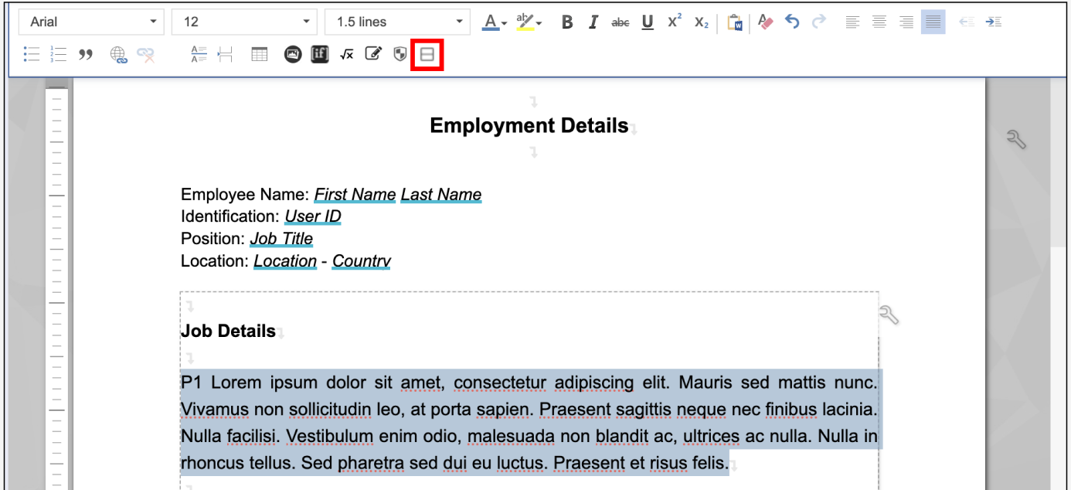The width and height of the screenshot is (1071, 490).
Task: Open the font size 12 dropdown
Action: [x=244, y=22]
